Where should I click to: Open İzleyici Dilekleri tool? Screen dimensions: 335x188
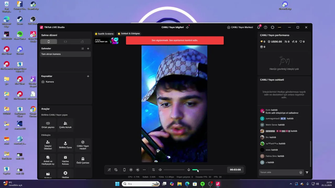click(x=48, y=145)
